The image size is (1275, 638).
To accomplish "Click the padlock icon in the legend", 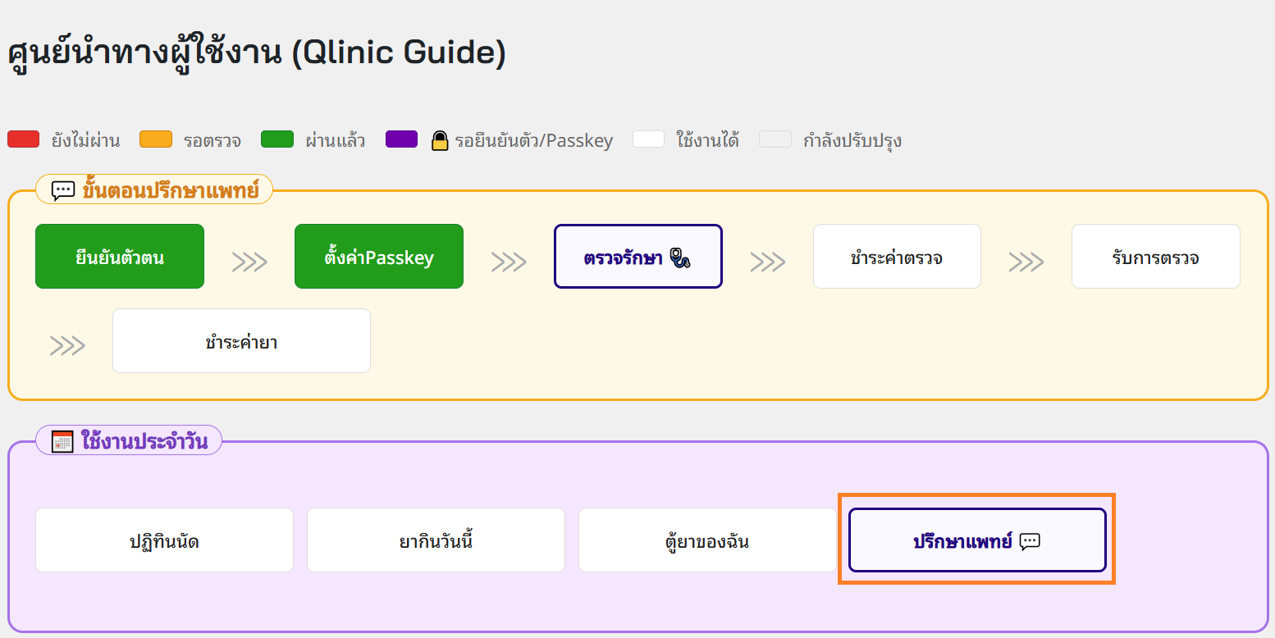I will coord(440,141).
